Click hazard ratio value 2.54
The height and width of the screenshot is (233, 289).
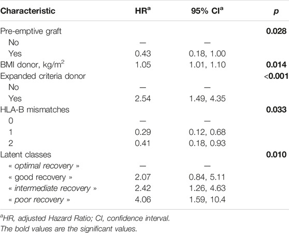143,99
